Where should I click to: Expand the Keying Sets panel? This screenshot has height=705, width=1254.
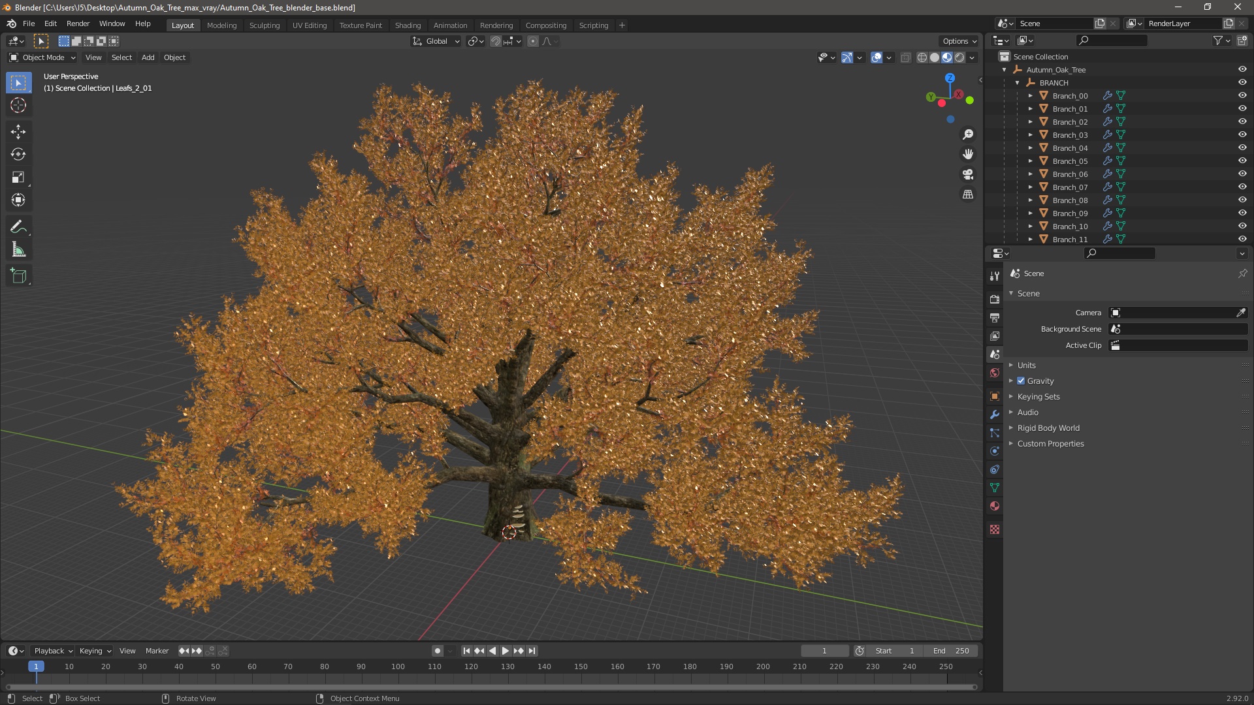pyautogui.click(x=1038, y=396)
